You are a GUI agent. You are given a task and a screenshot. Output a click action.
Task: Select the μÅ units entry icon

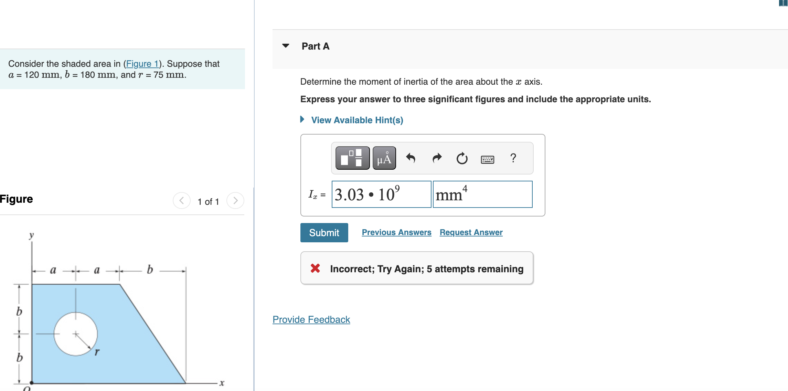pyautogui.click(x=383, y=158)
